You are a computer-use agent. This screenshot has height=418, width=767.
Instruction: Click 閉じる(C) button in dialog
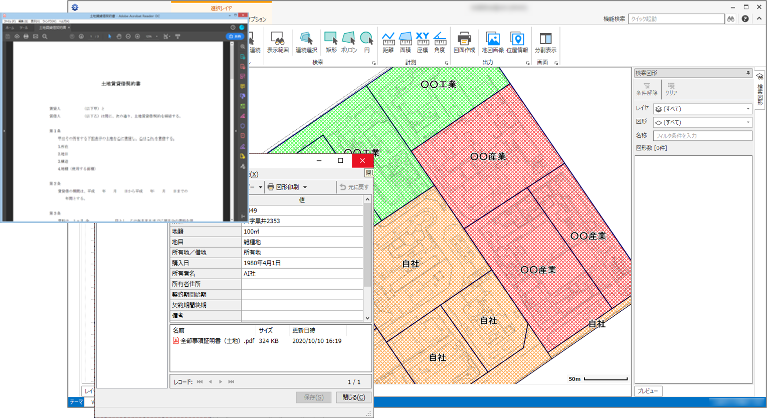point(353,397)
